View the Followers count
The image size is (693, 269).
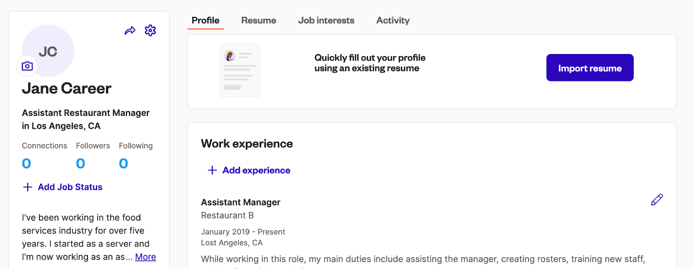[81, 163]
